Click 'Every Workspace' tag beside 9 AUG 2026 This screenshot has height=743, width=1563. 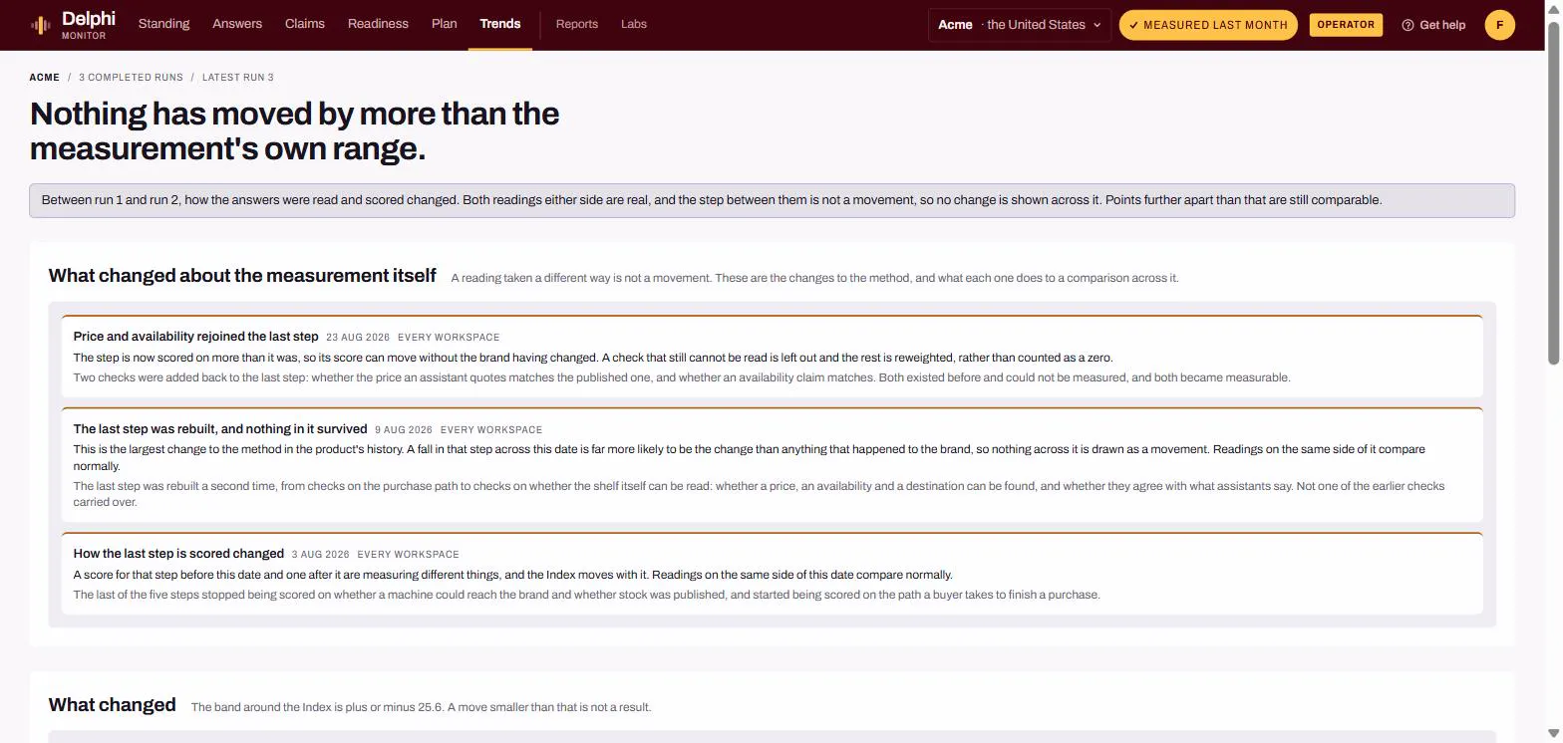point(491,430)
